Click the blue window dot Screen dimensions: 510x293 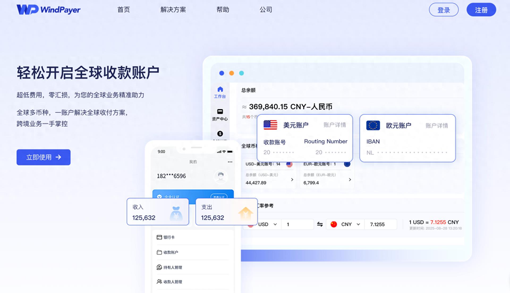[x=222, y=73]
